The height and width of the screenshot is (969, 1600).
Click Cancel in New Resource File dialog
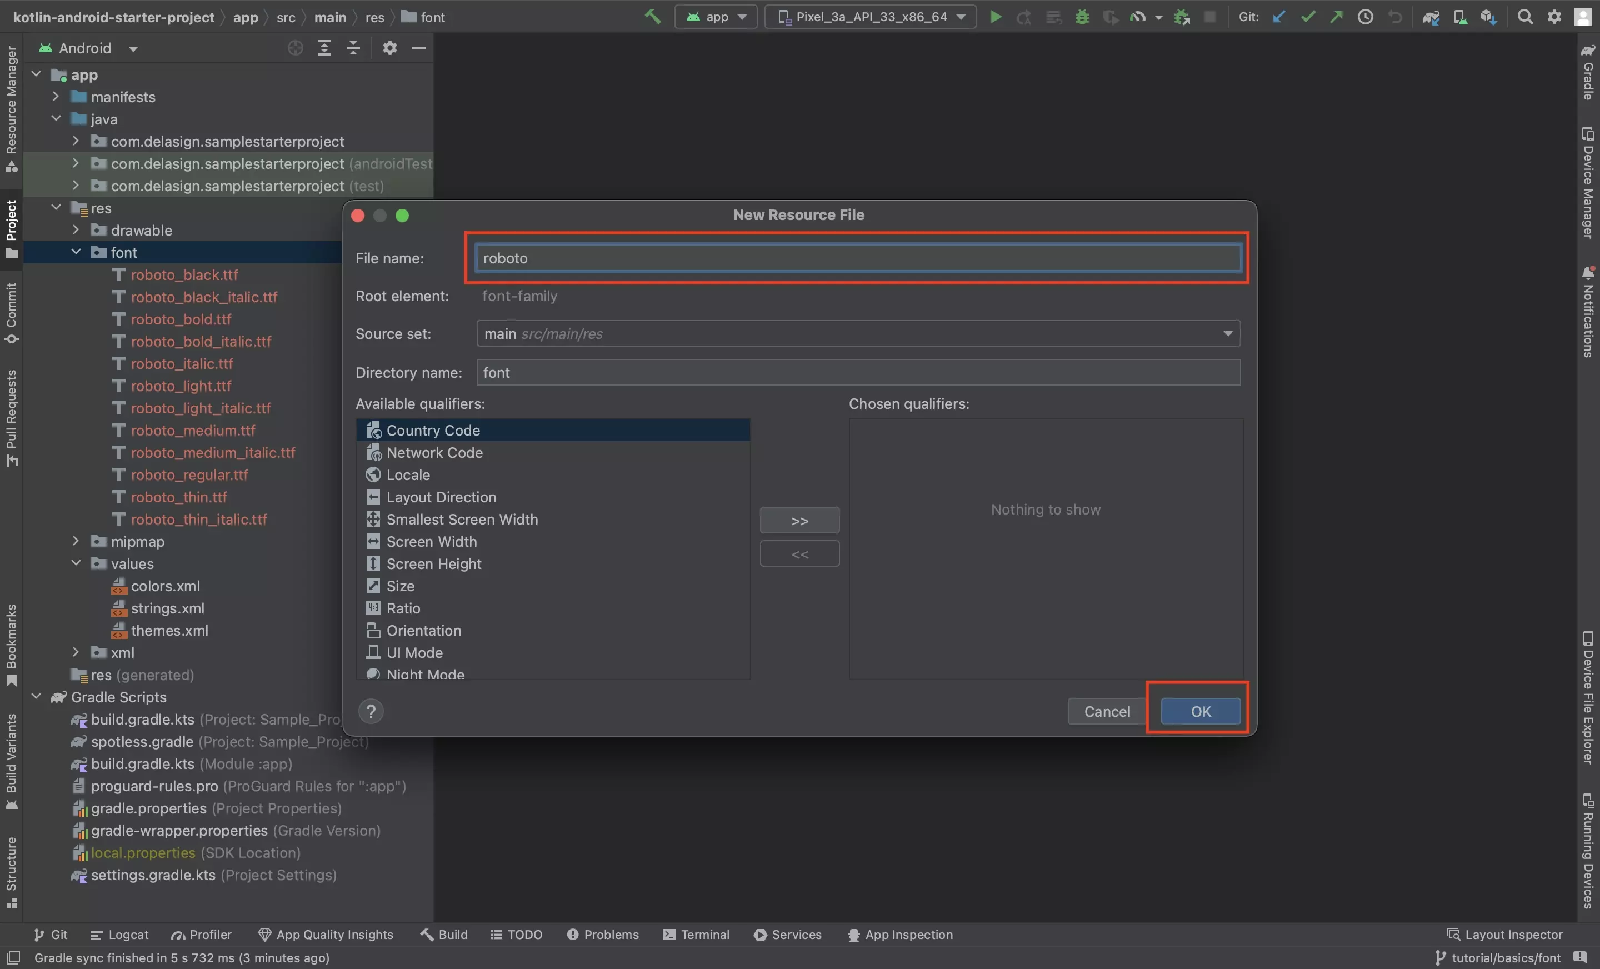pos(1107,711)
